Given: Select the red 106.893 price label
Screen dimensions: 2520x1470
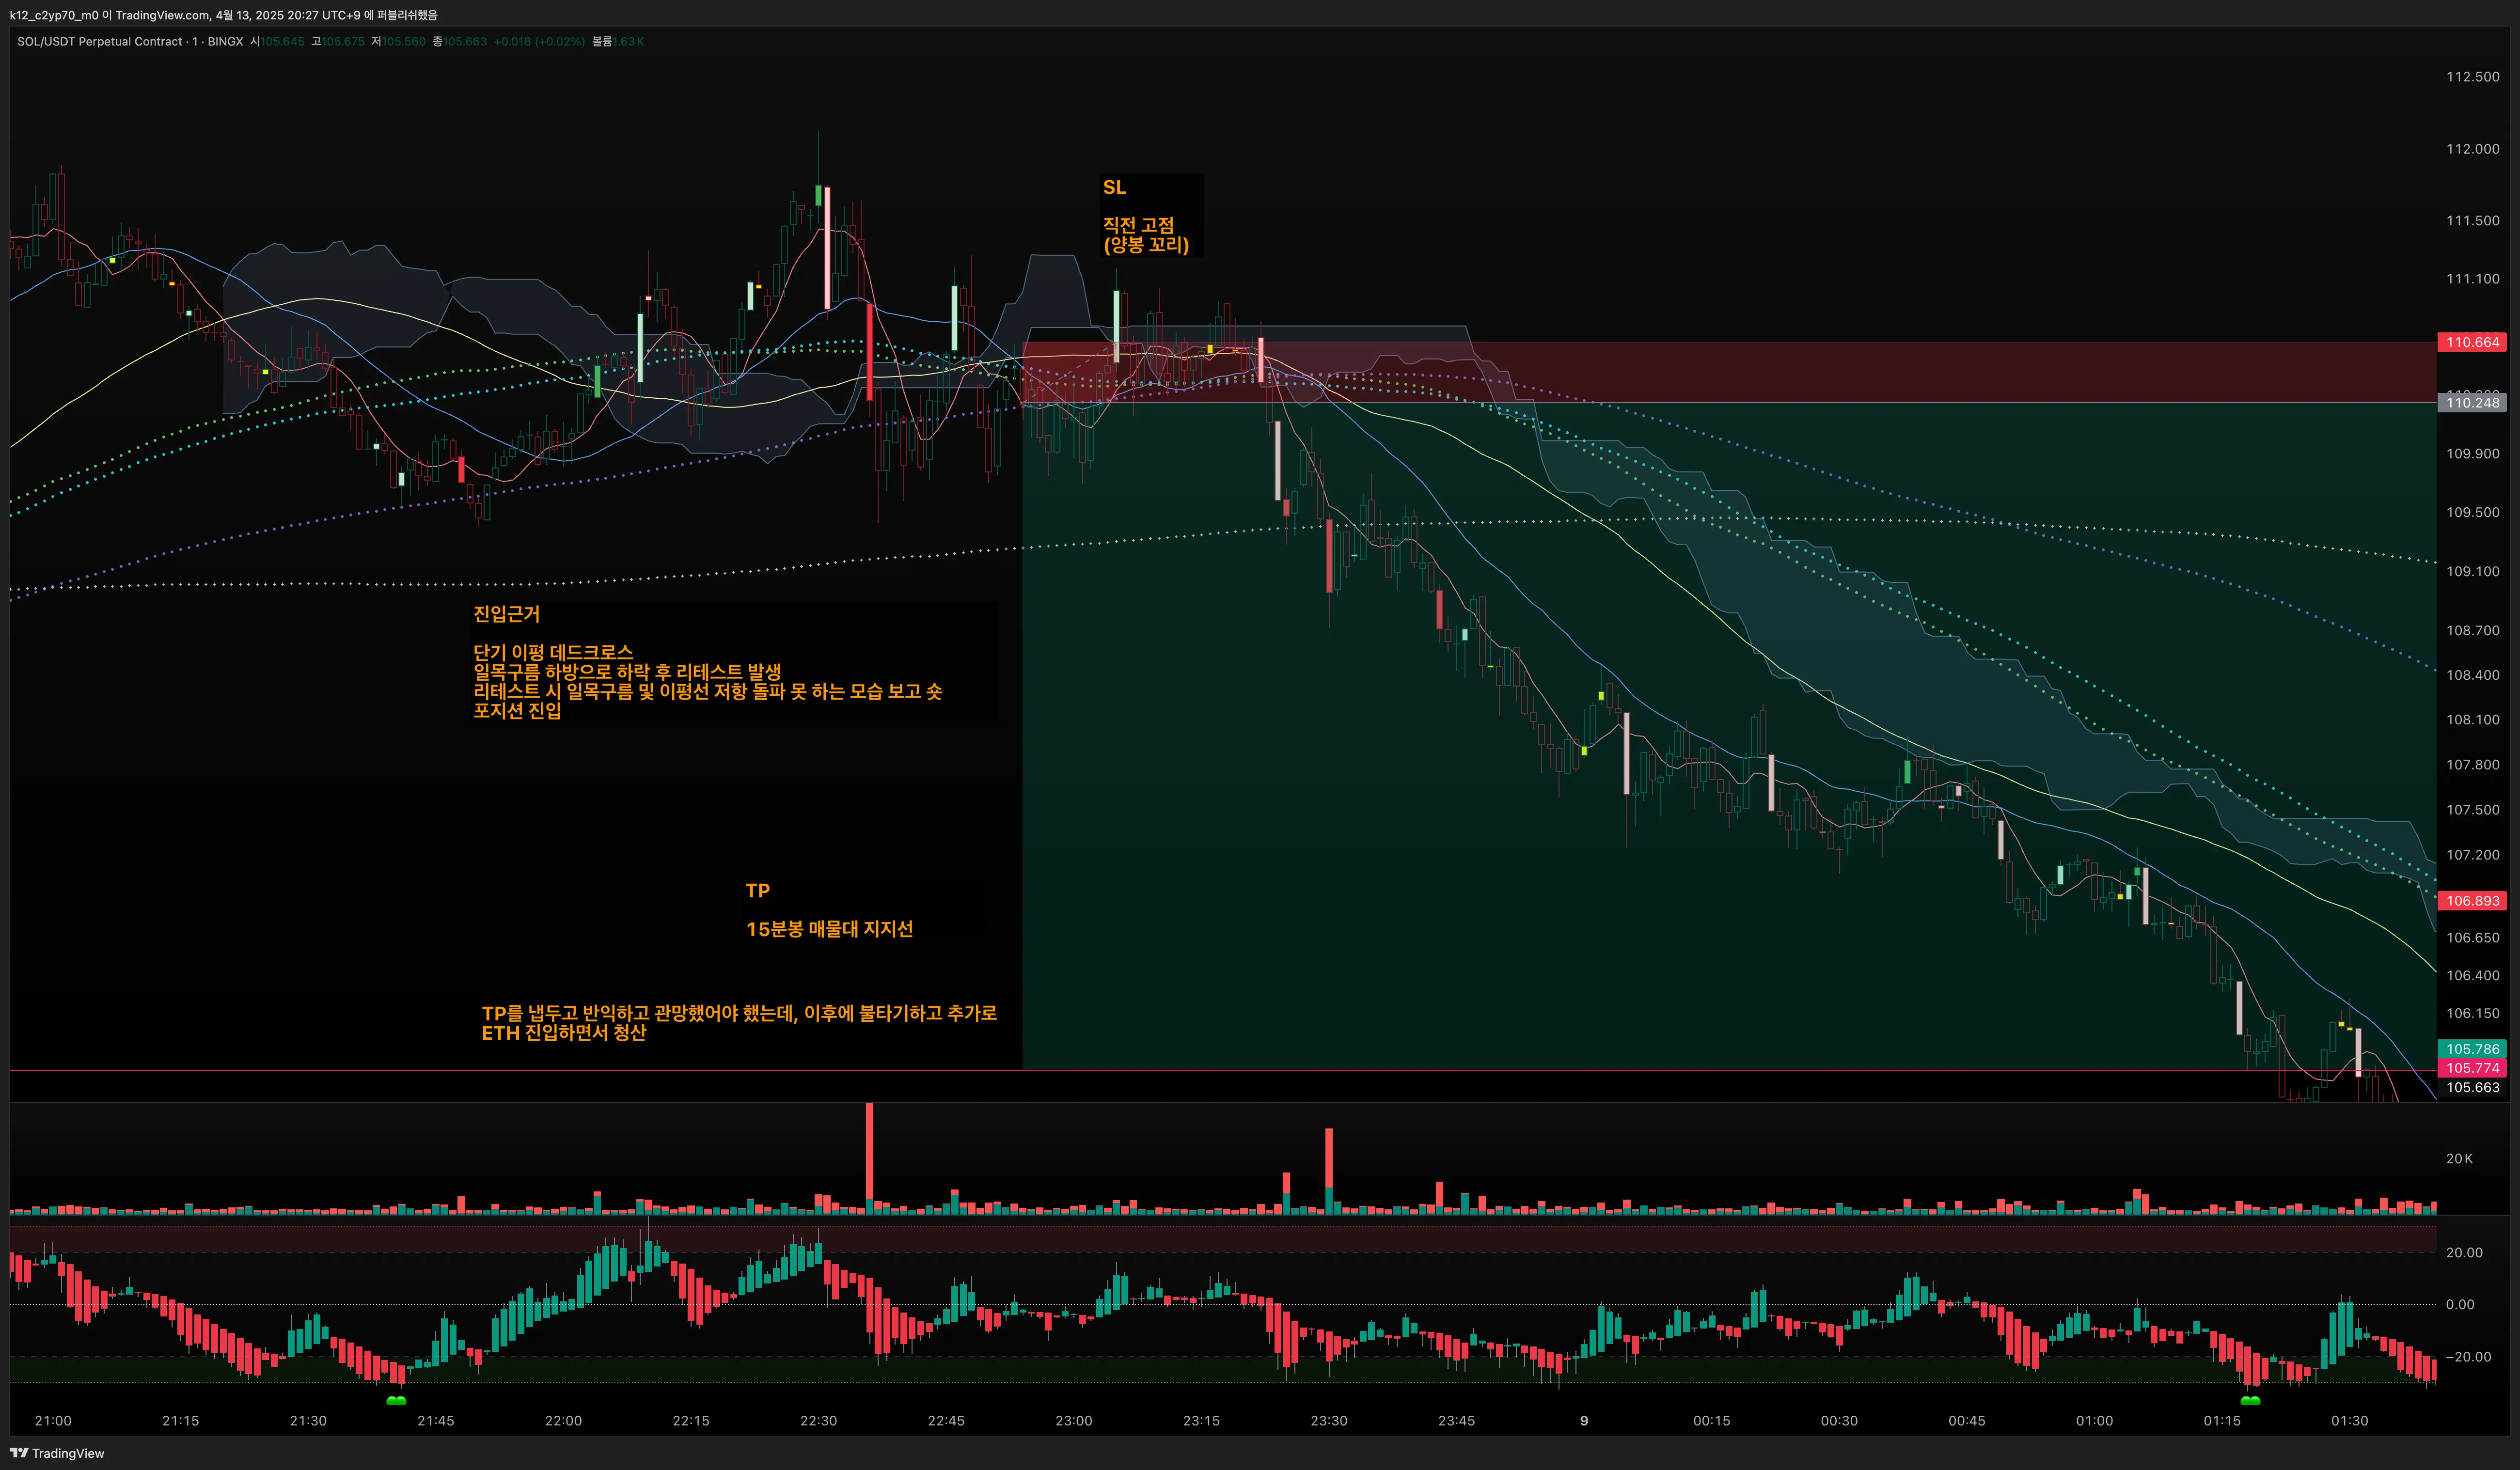Looking at the screenshot, I should [2472, 901].
